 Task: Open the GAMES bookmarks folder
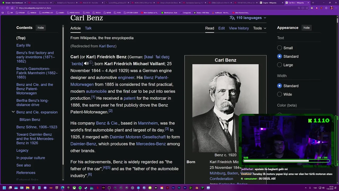(x=60, y=12)
